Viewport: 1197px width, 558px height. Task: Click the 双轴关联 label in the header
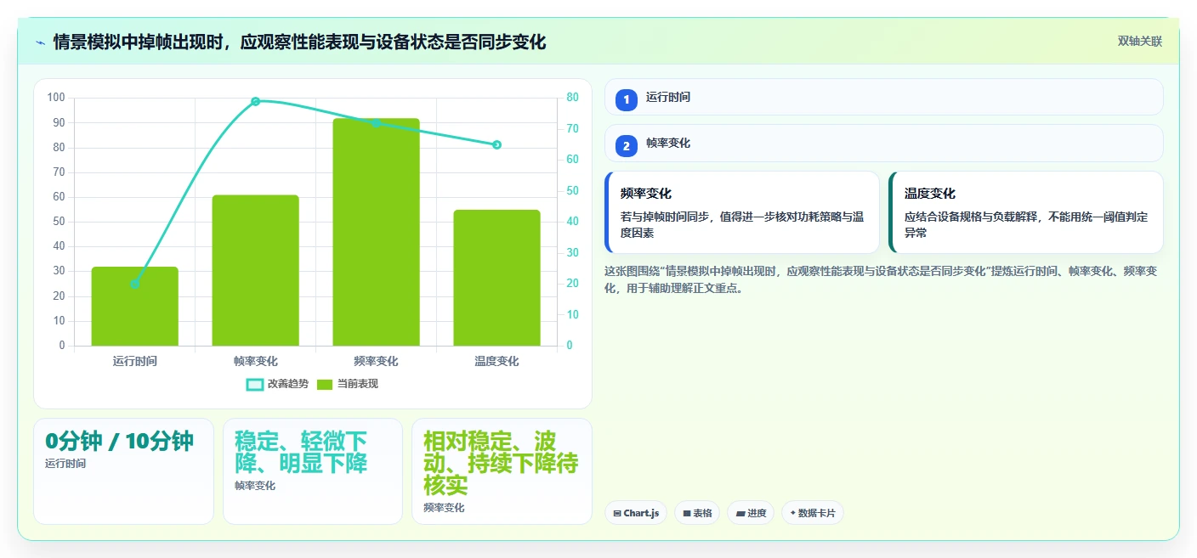(1139, 42)
